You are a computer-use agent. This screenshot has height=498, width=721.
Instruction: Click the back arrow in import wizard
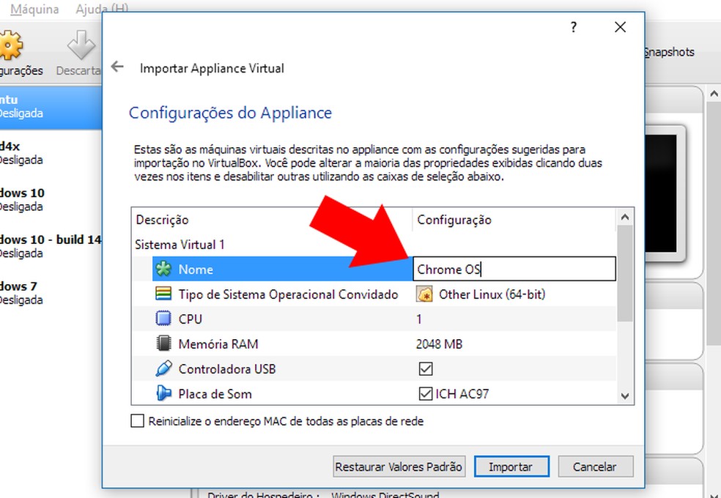click(118, 67)
